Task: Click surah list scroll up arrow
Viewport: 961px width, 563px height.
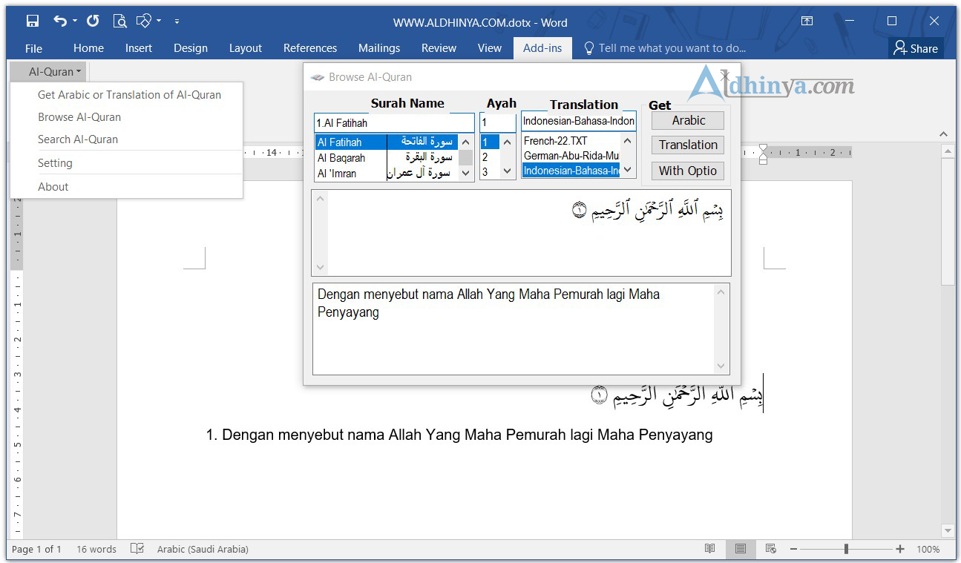Action: (x=466, y=142)
